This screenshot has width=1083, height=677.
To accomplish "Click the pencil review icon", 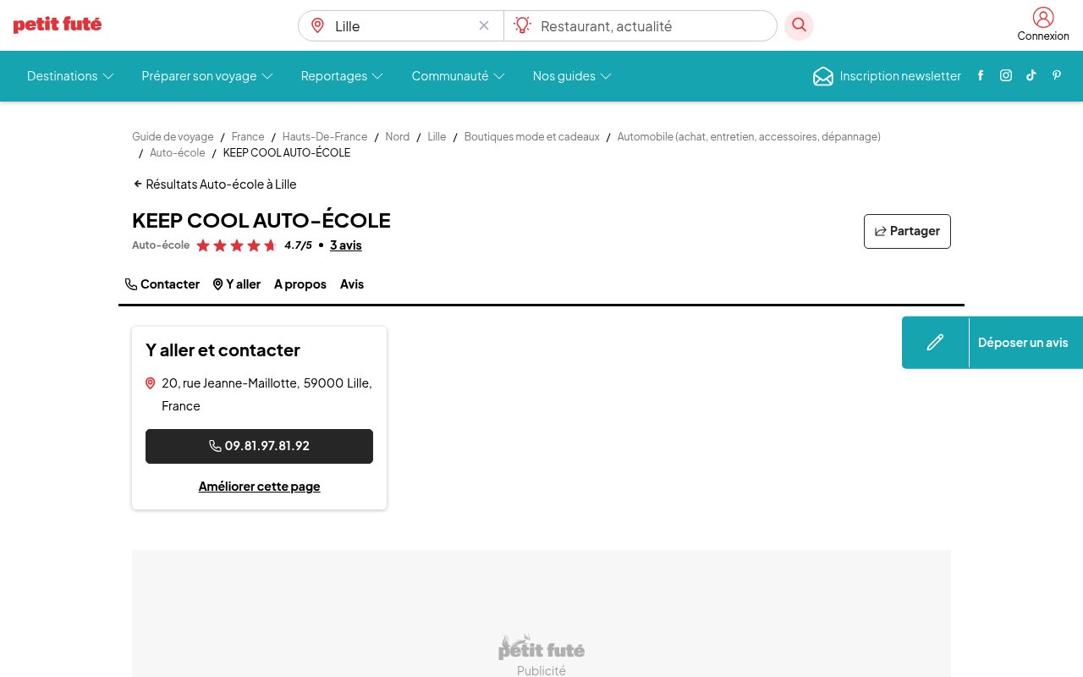I will click(x=935, y=343).
